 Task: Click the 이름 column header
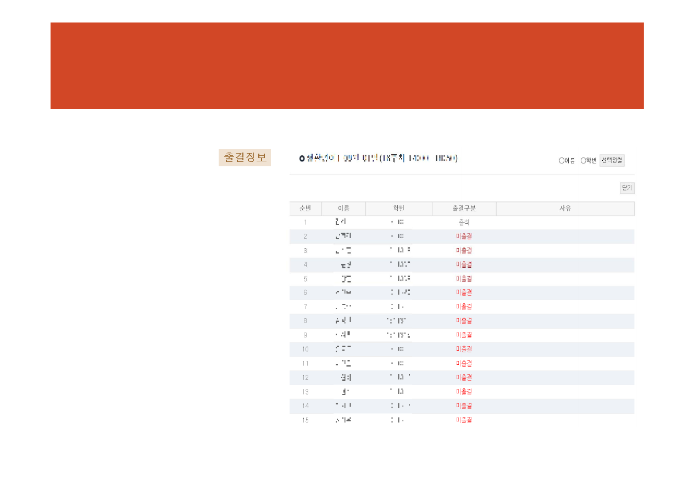click(343, 209)
